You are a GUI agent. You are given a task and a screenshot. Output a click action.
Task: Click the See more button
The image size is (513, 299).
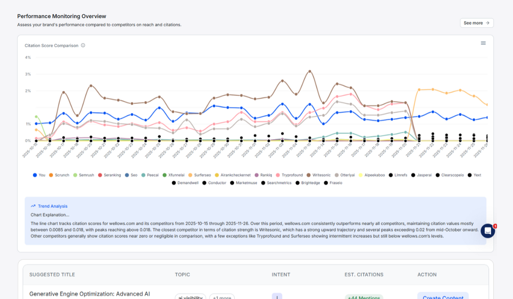tap(476, 23)
